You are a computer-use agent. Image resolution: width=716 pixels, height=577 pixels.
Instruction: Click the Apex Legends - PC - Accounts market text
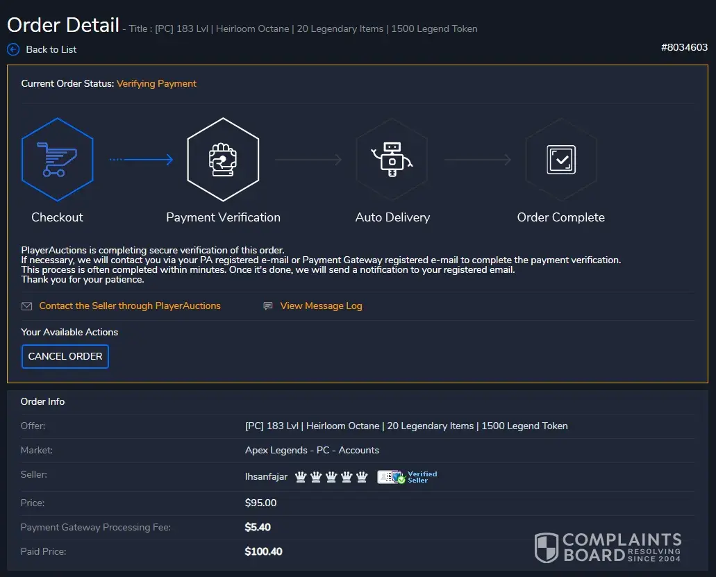(x=312, y=450)
